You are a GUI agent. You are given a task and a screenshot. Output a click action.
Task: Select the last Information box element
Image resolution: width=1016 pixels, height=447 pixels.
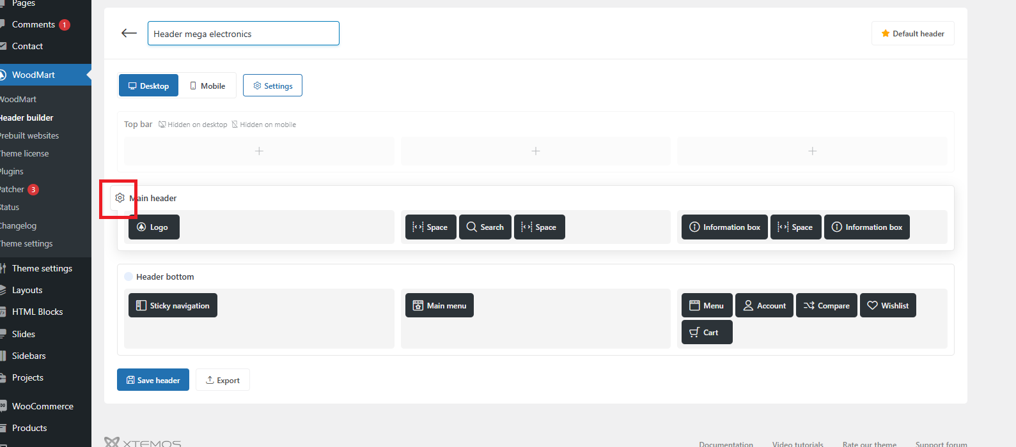867,227
